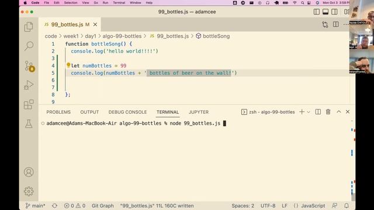Click the 'algo-99-bottles' breadcrumb segment

click(x=122, y=36)
